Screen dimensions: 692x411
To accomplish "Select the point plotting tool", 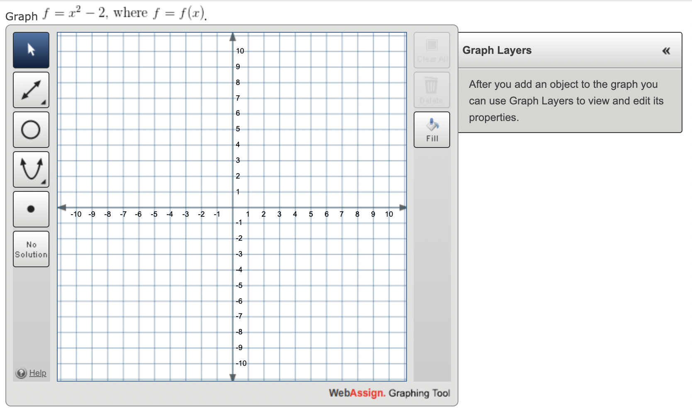I will pyautogui.click(x=31, y=209).
